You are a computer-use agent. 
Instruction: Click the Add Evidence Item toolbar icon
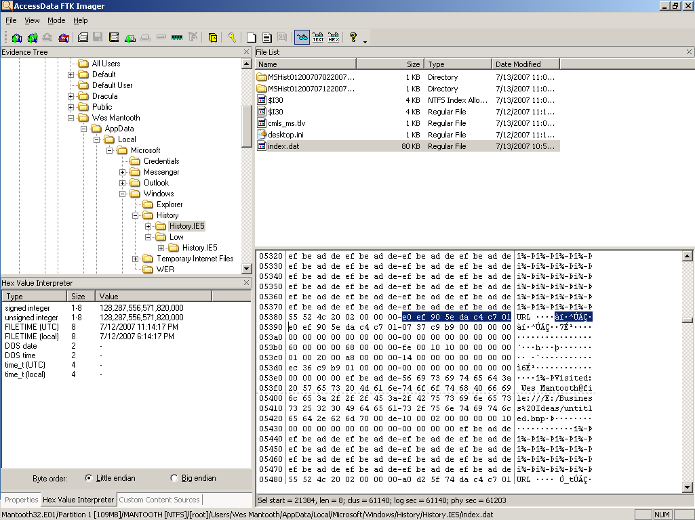tap(16, 38)
